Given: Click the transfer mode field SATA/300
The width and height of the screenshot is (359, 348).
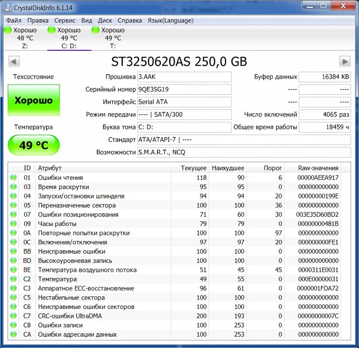Looking at the screenshot, I should 184,115.
